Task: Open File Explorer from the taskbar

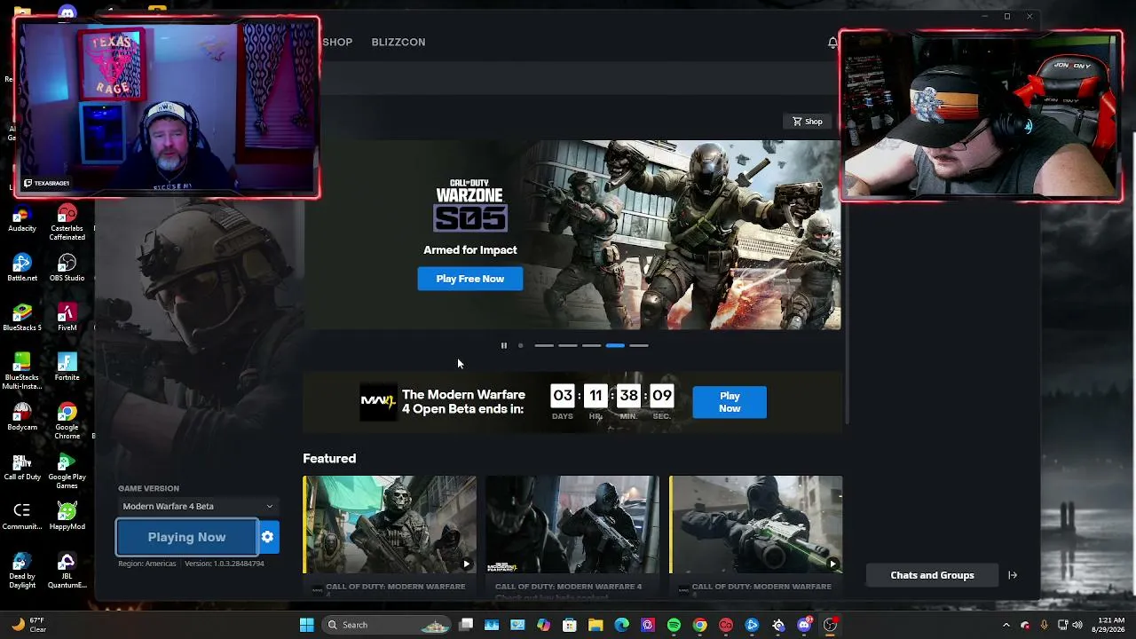Action: pyautogui.click(x=596, y=625)
